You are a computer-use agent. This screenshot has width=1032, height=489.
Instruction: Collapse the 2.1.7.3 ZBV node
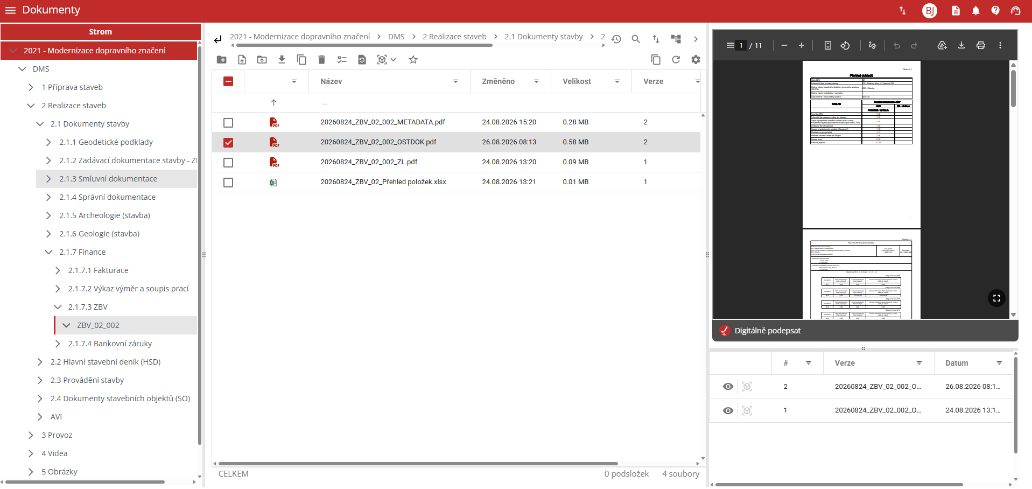click(58, 307)
